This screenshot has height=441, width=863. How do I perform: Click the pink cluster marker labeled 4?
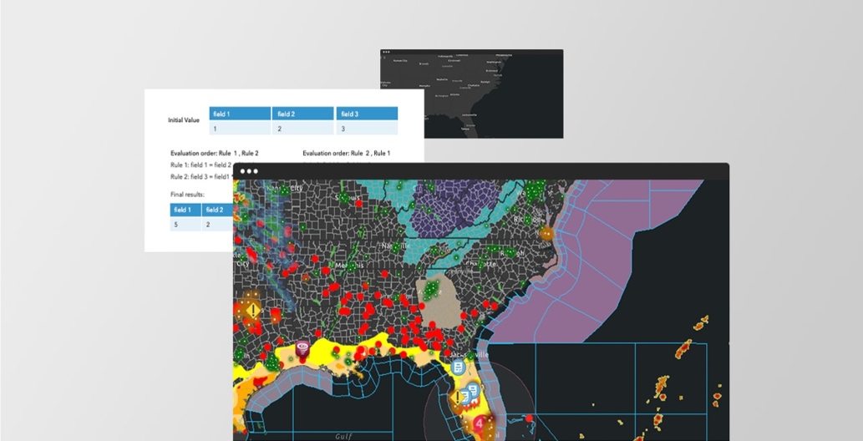[x=479, y=423]
